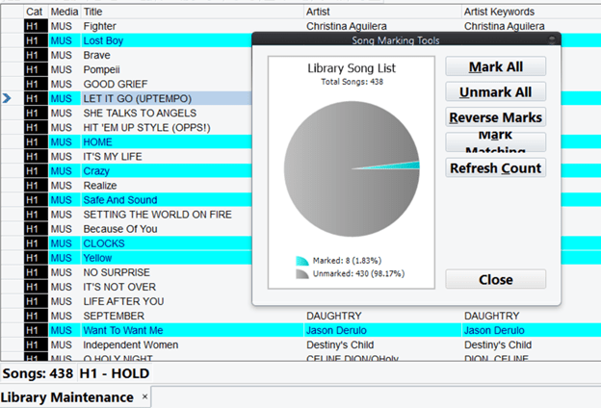601x408 pixels.
Task: Click the Mark Matching button
Action: coord(496,142)
